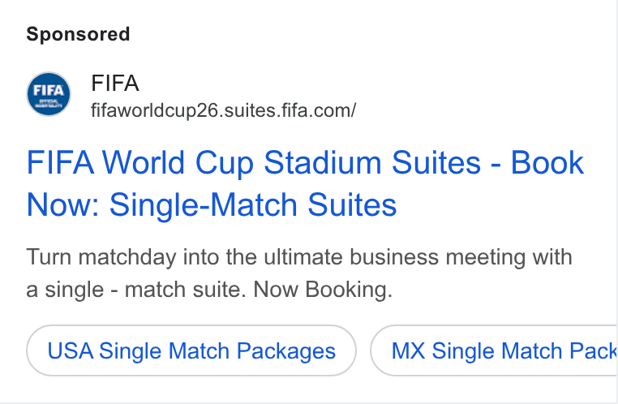618x404 pixels.
Task: Click the Sponsored label
Action: (78, 34)
